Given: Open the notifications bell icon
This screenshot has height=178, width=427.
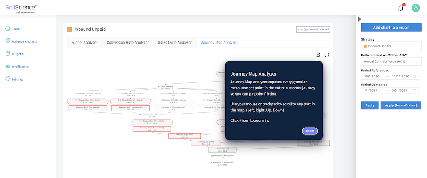Looking at the screenshot, I should coord(401,8).
